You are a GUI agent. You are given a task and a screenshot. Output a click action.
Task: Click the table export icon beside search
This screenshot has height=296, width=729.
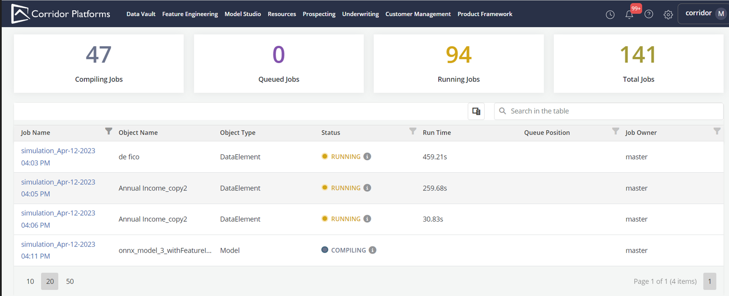click(x=476, y=111)
